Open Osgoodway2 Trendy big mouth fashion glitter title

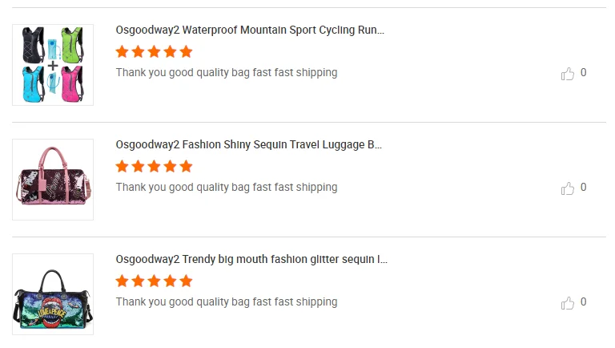251,260
